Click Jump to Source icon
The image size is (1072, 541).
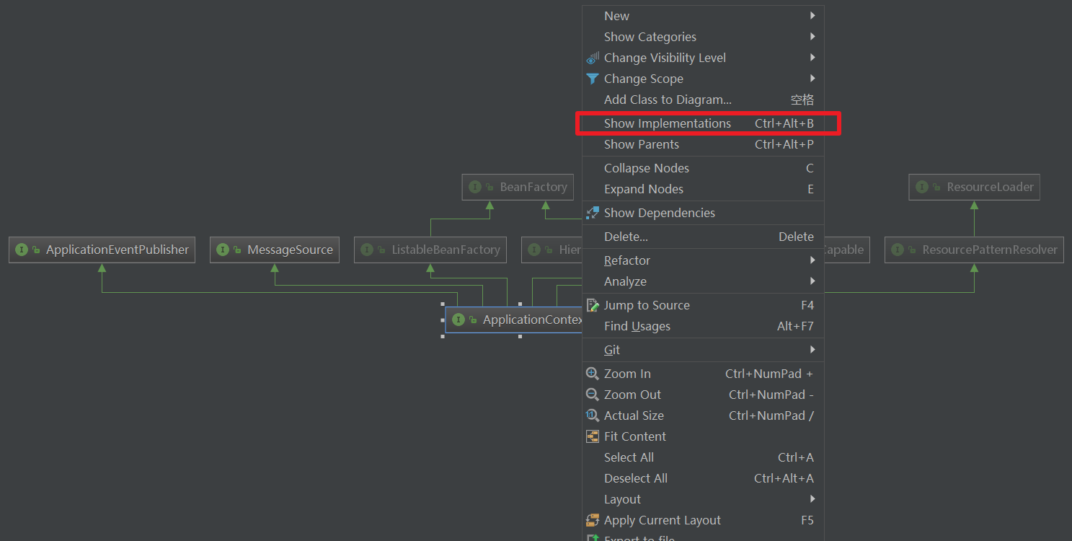[x=593, y=305]
